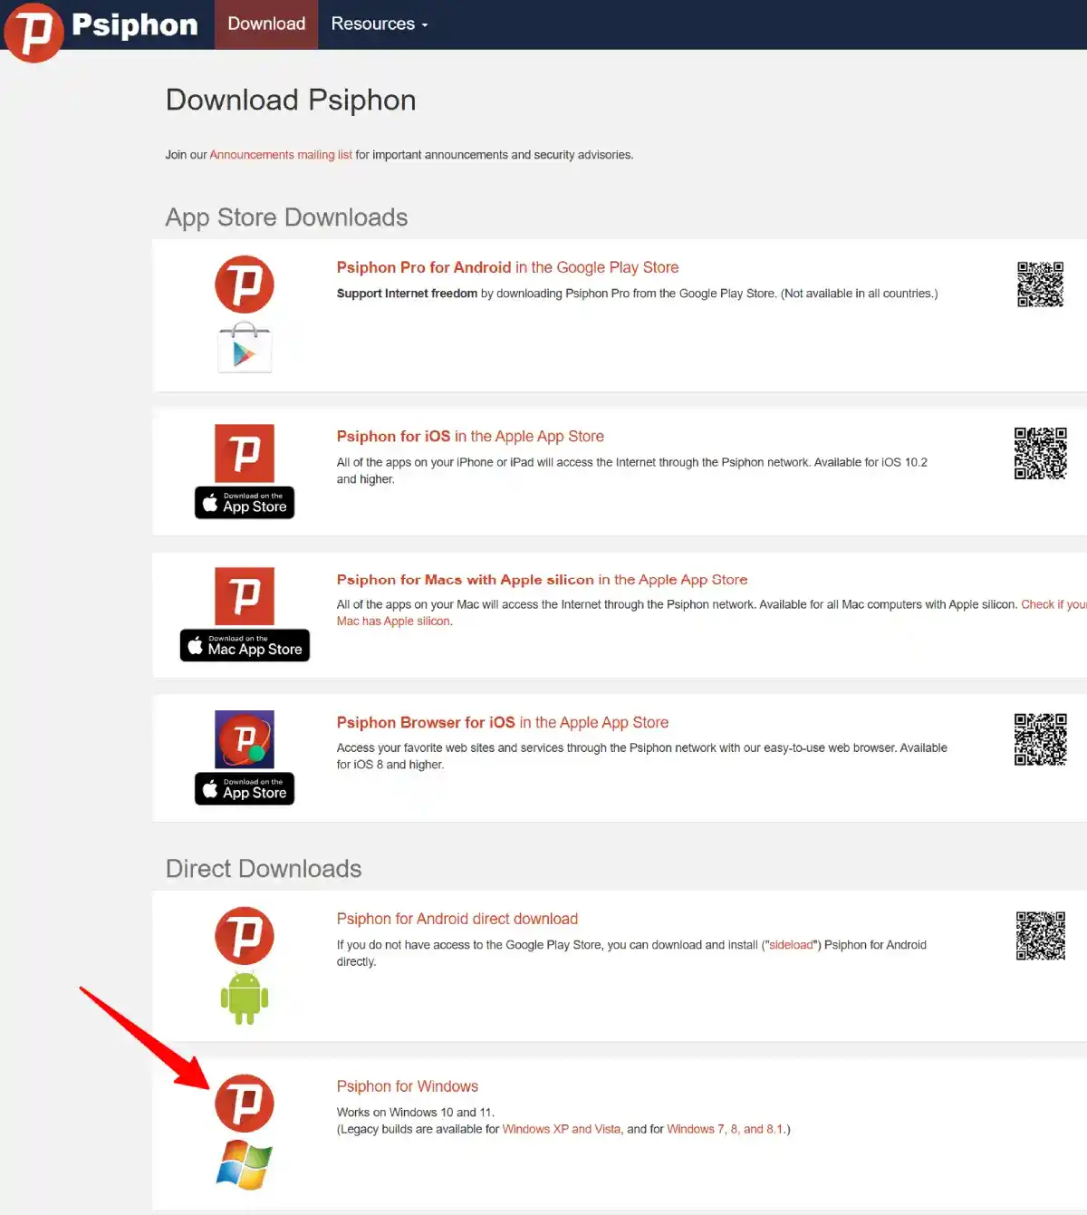Open Psiphon for Macs with Apple silicon link
The height and width of the screenshot is (1215, 1087).
tap(542, 579)
